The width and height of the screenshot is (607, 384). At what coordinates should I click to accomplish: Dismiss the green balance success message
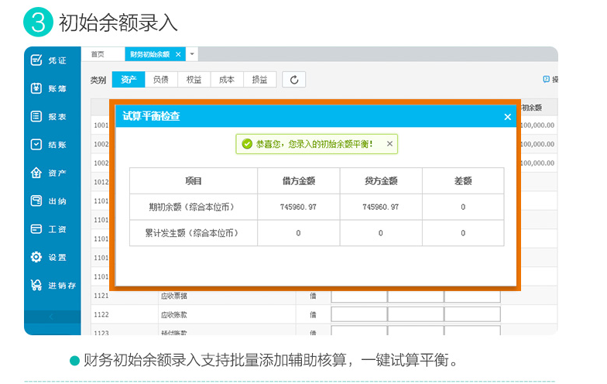[389, 144]
